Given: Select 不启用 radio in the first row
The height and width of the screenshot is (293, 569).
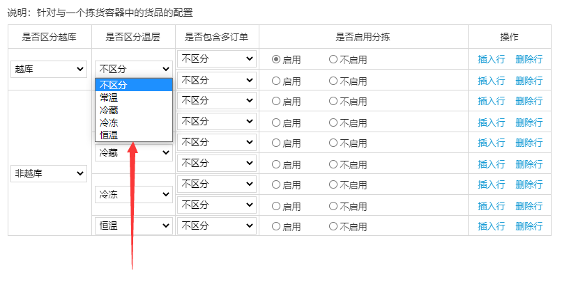Looking at the screenshot, I should coord(333,59).
